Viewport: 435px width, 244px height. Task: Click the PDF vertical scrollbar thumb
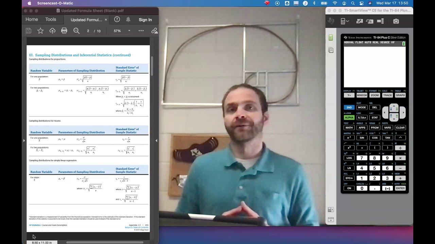[152, 66]
